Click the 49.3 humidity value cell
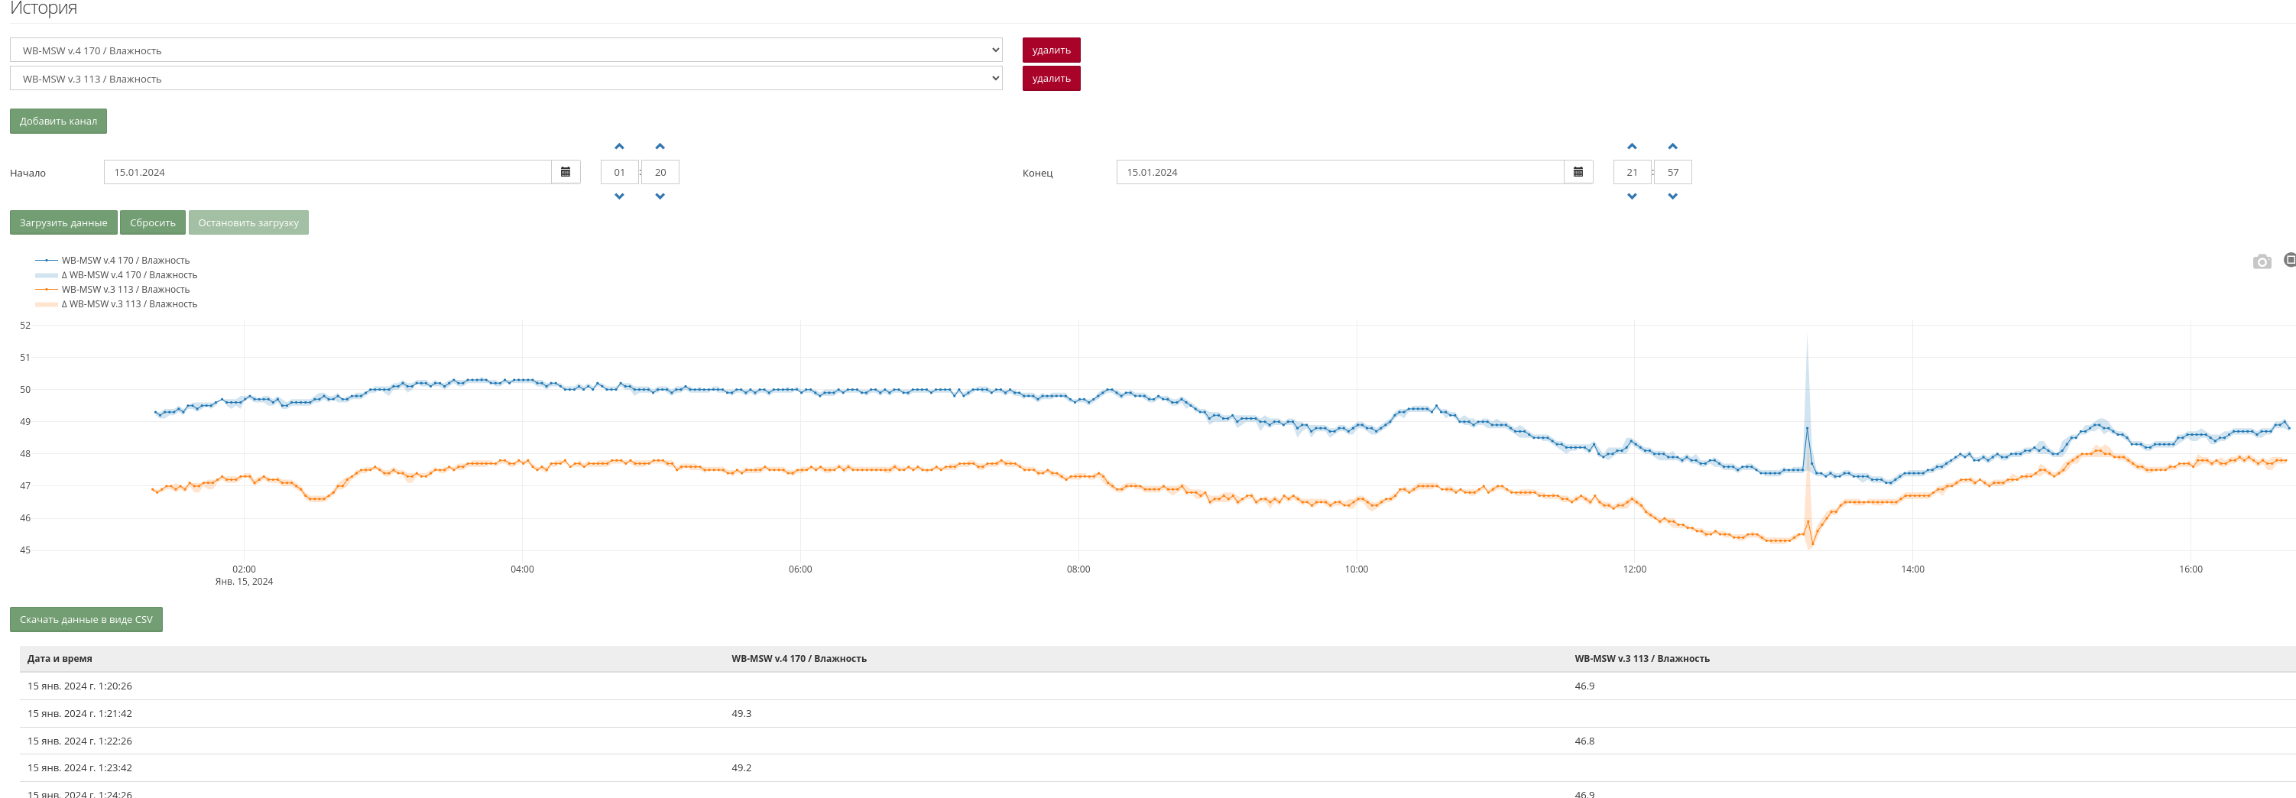Screen dimensions: 2296x798 coord(741,713)
